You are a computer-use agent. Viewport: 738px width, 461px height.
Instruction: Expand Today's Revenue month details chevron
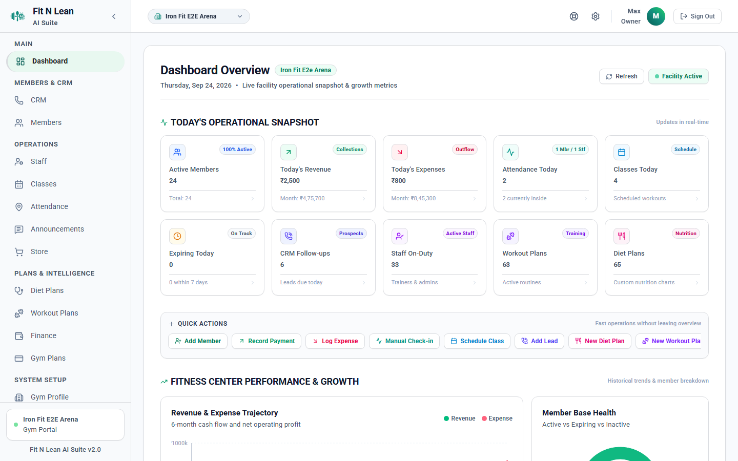364,199
